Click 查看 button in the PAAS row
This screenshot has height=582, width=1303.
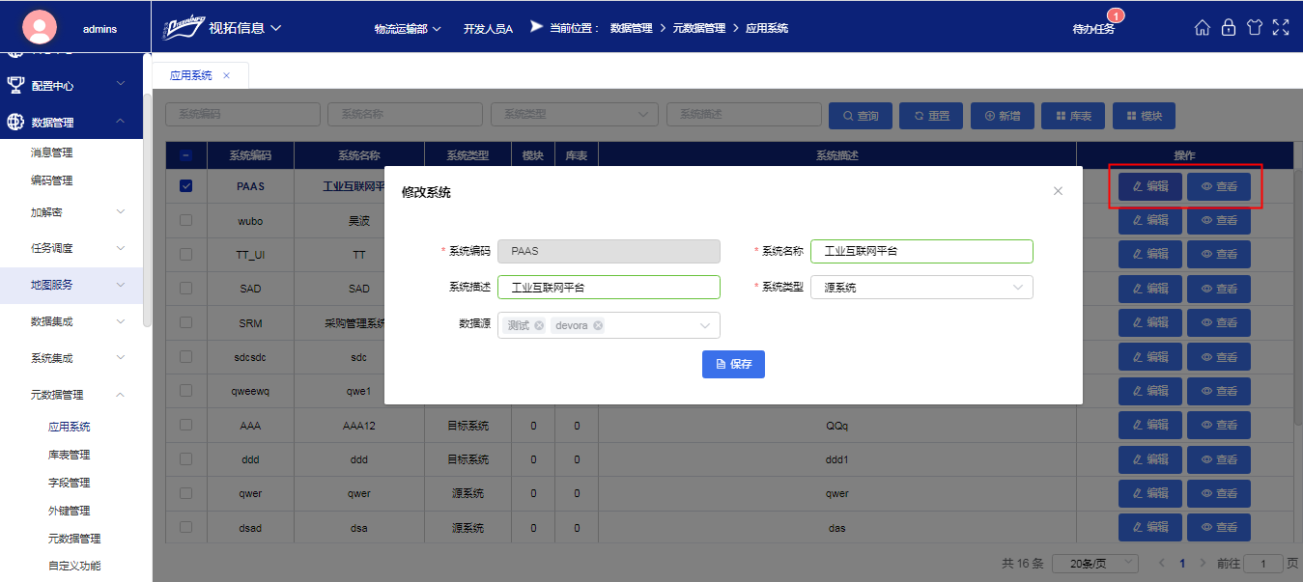(x=1219, y=186)
